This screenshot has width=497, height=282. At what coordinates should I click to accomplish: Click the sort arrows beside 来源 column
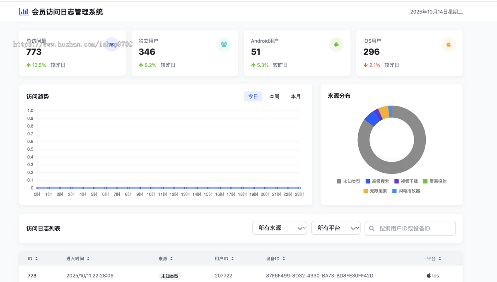point(171,259)
